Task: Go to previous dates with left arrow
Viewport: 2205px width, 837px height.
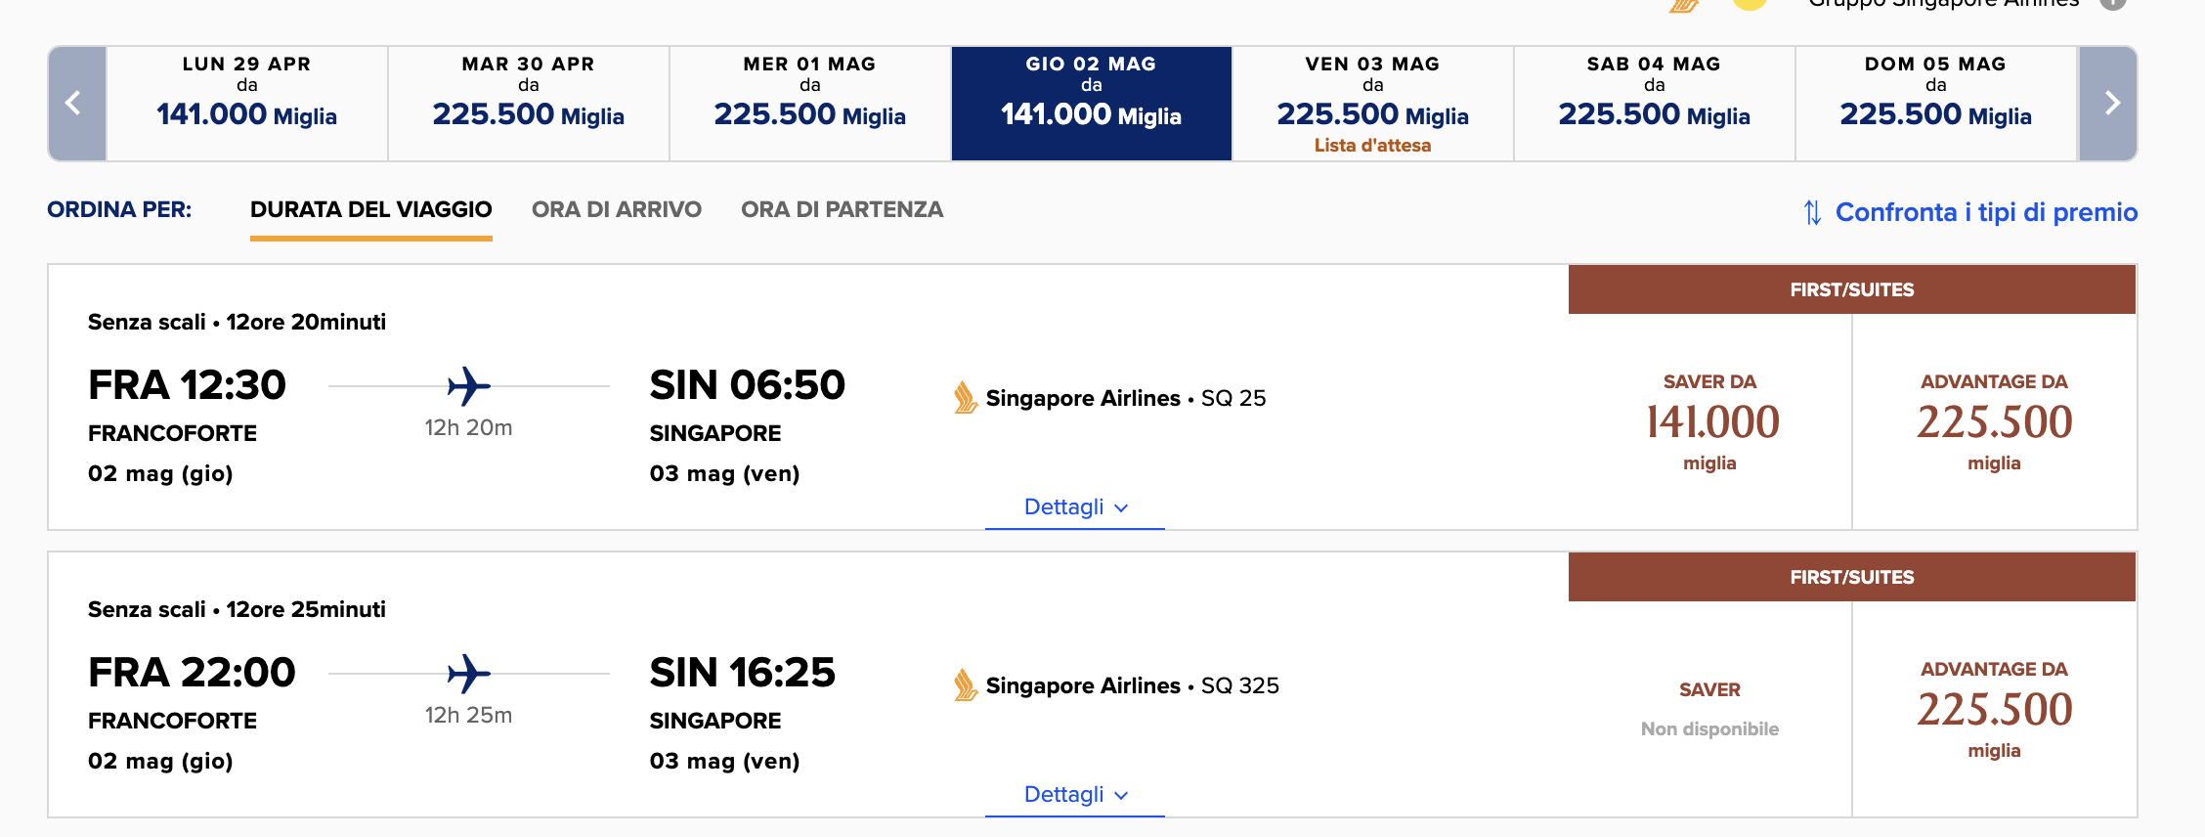Action: coord(77,104)
